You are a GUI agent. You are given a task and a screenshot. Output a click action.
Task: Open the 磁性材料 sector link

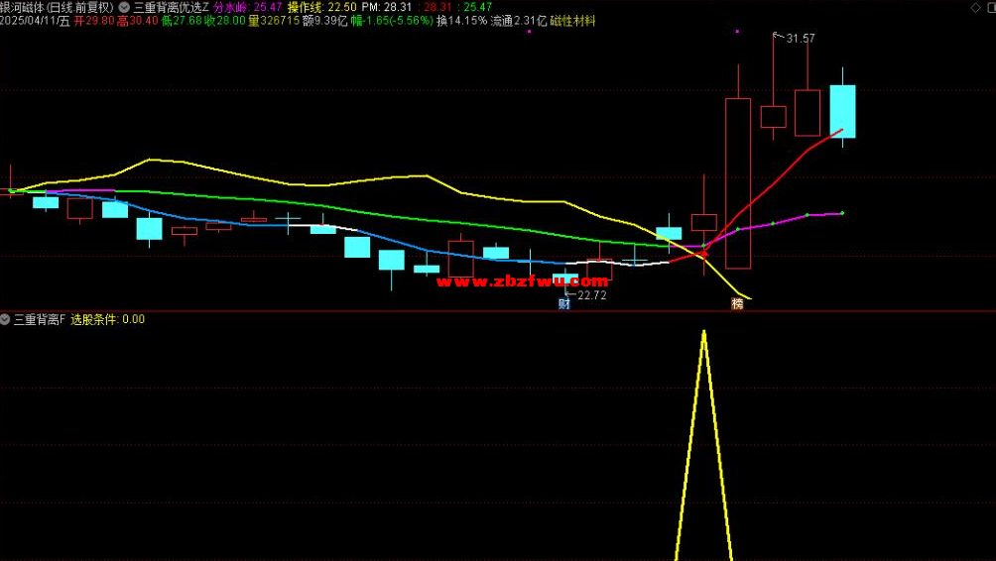click(573, 21)
